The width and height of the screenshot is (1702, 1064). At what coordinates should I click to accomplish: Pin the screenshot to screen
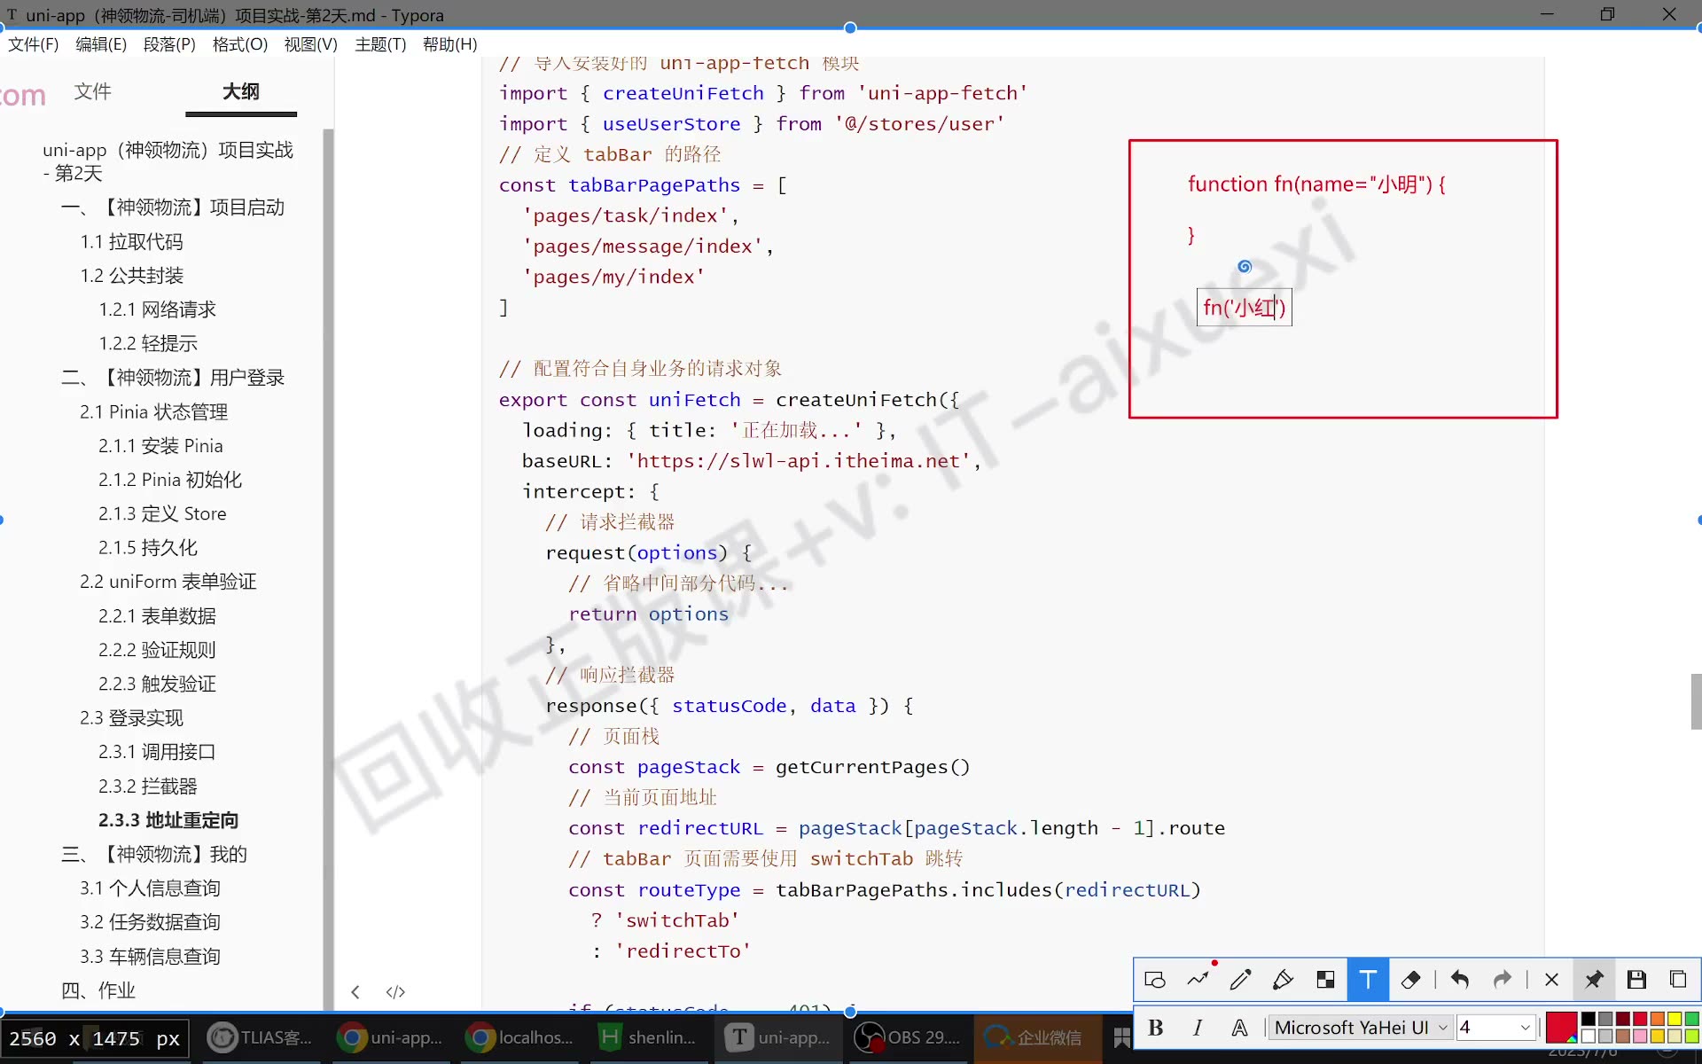[x=1594, y=980]
